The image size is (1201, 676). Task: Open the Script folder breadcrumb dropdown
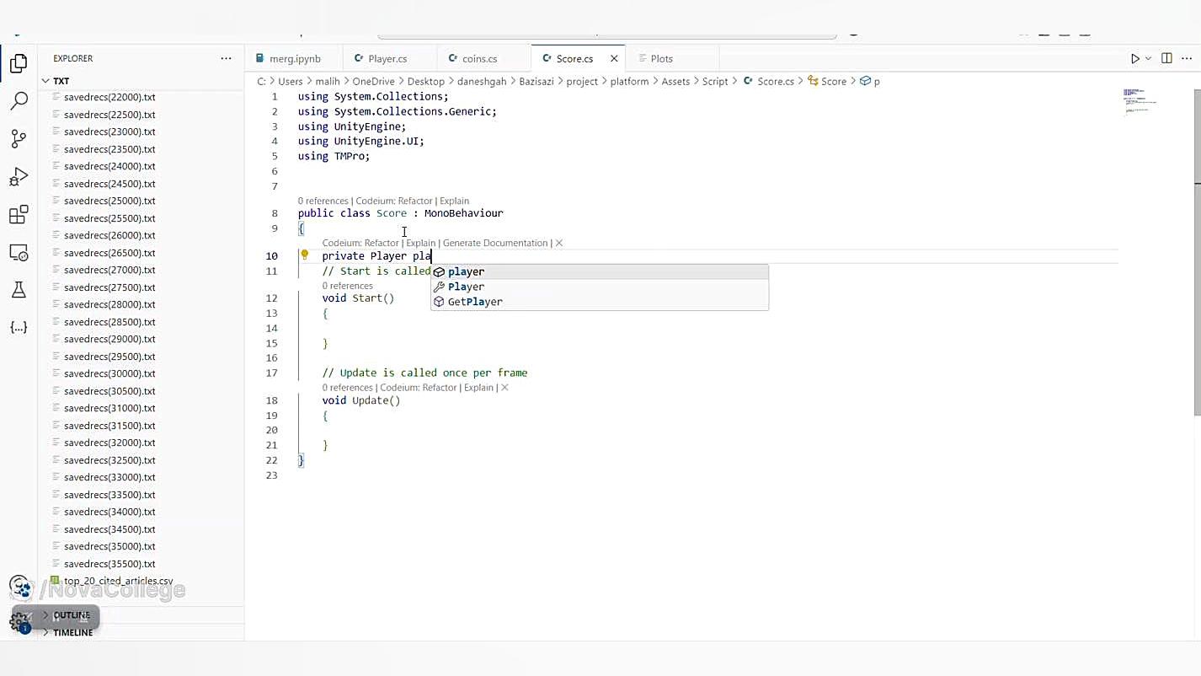coord(715,81)
